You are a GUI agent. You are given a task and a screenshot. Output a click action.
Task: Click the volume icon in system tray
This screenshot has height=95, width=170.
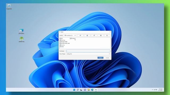[156, 90]
